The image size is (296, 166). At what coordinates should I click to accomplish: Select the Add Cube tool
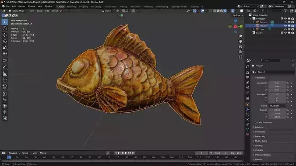coord(5,81)
